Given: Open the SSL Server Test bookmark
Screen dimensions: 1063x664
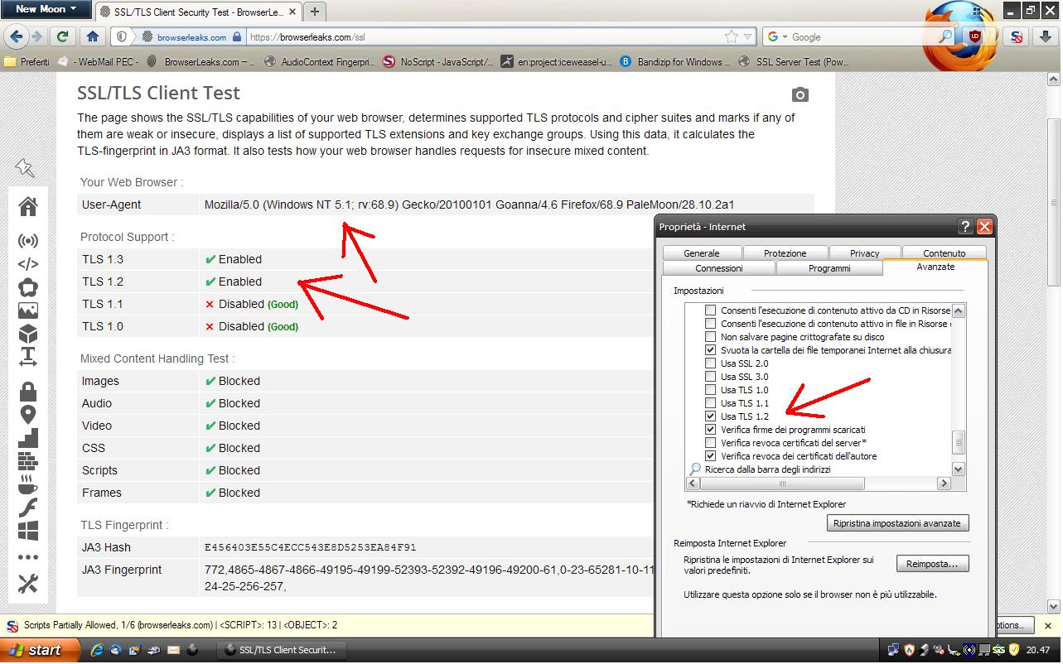Looking at the screenshot, I should (x=794, y=61).
